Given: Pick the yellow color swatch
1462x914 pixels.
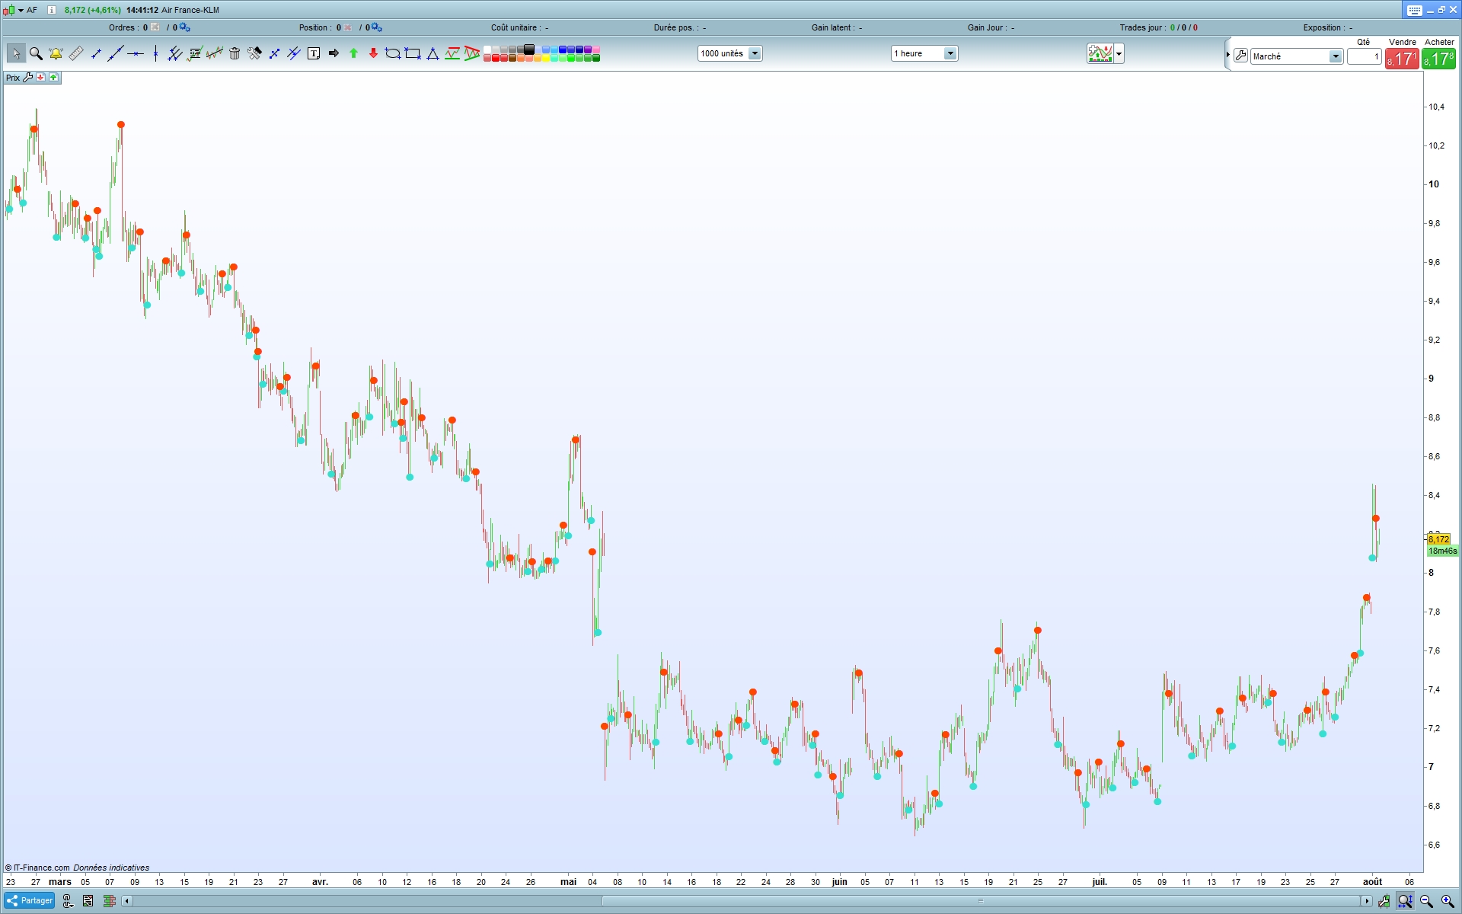Looking at the screenshot, I should 546,58.
